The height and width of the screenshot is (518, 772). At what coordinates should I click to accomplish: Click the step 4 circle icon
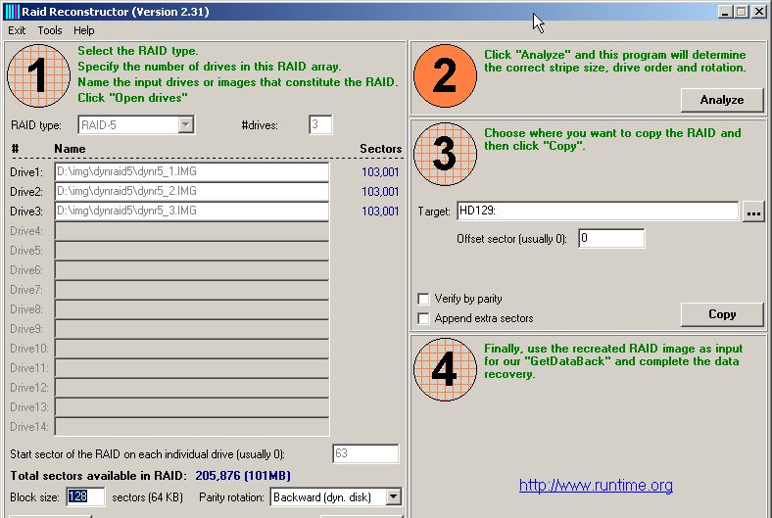pyautogui.click(x=444, y=370)
